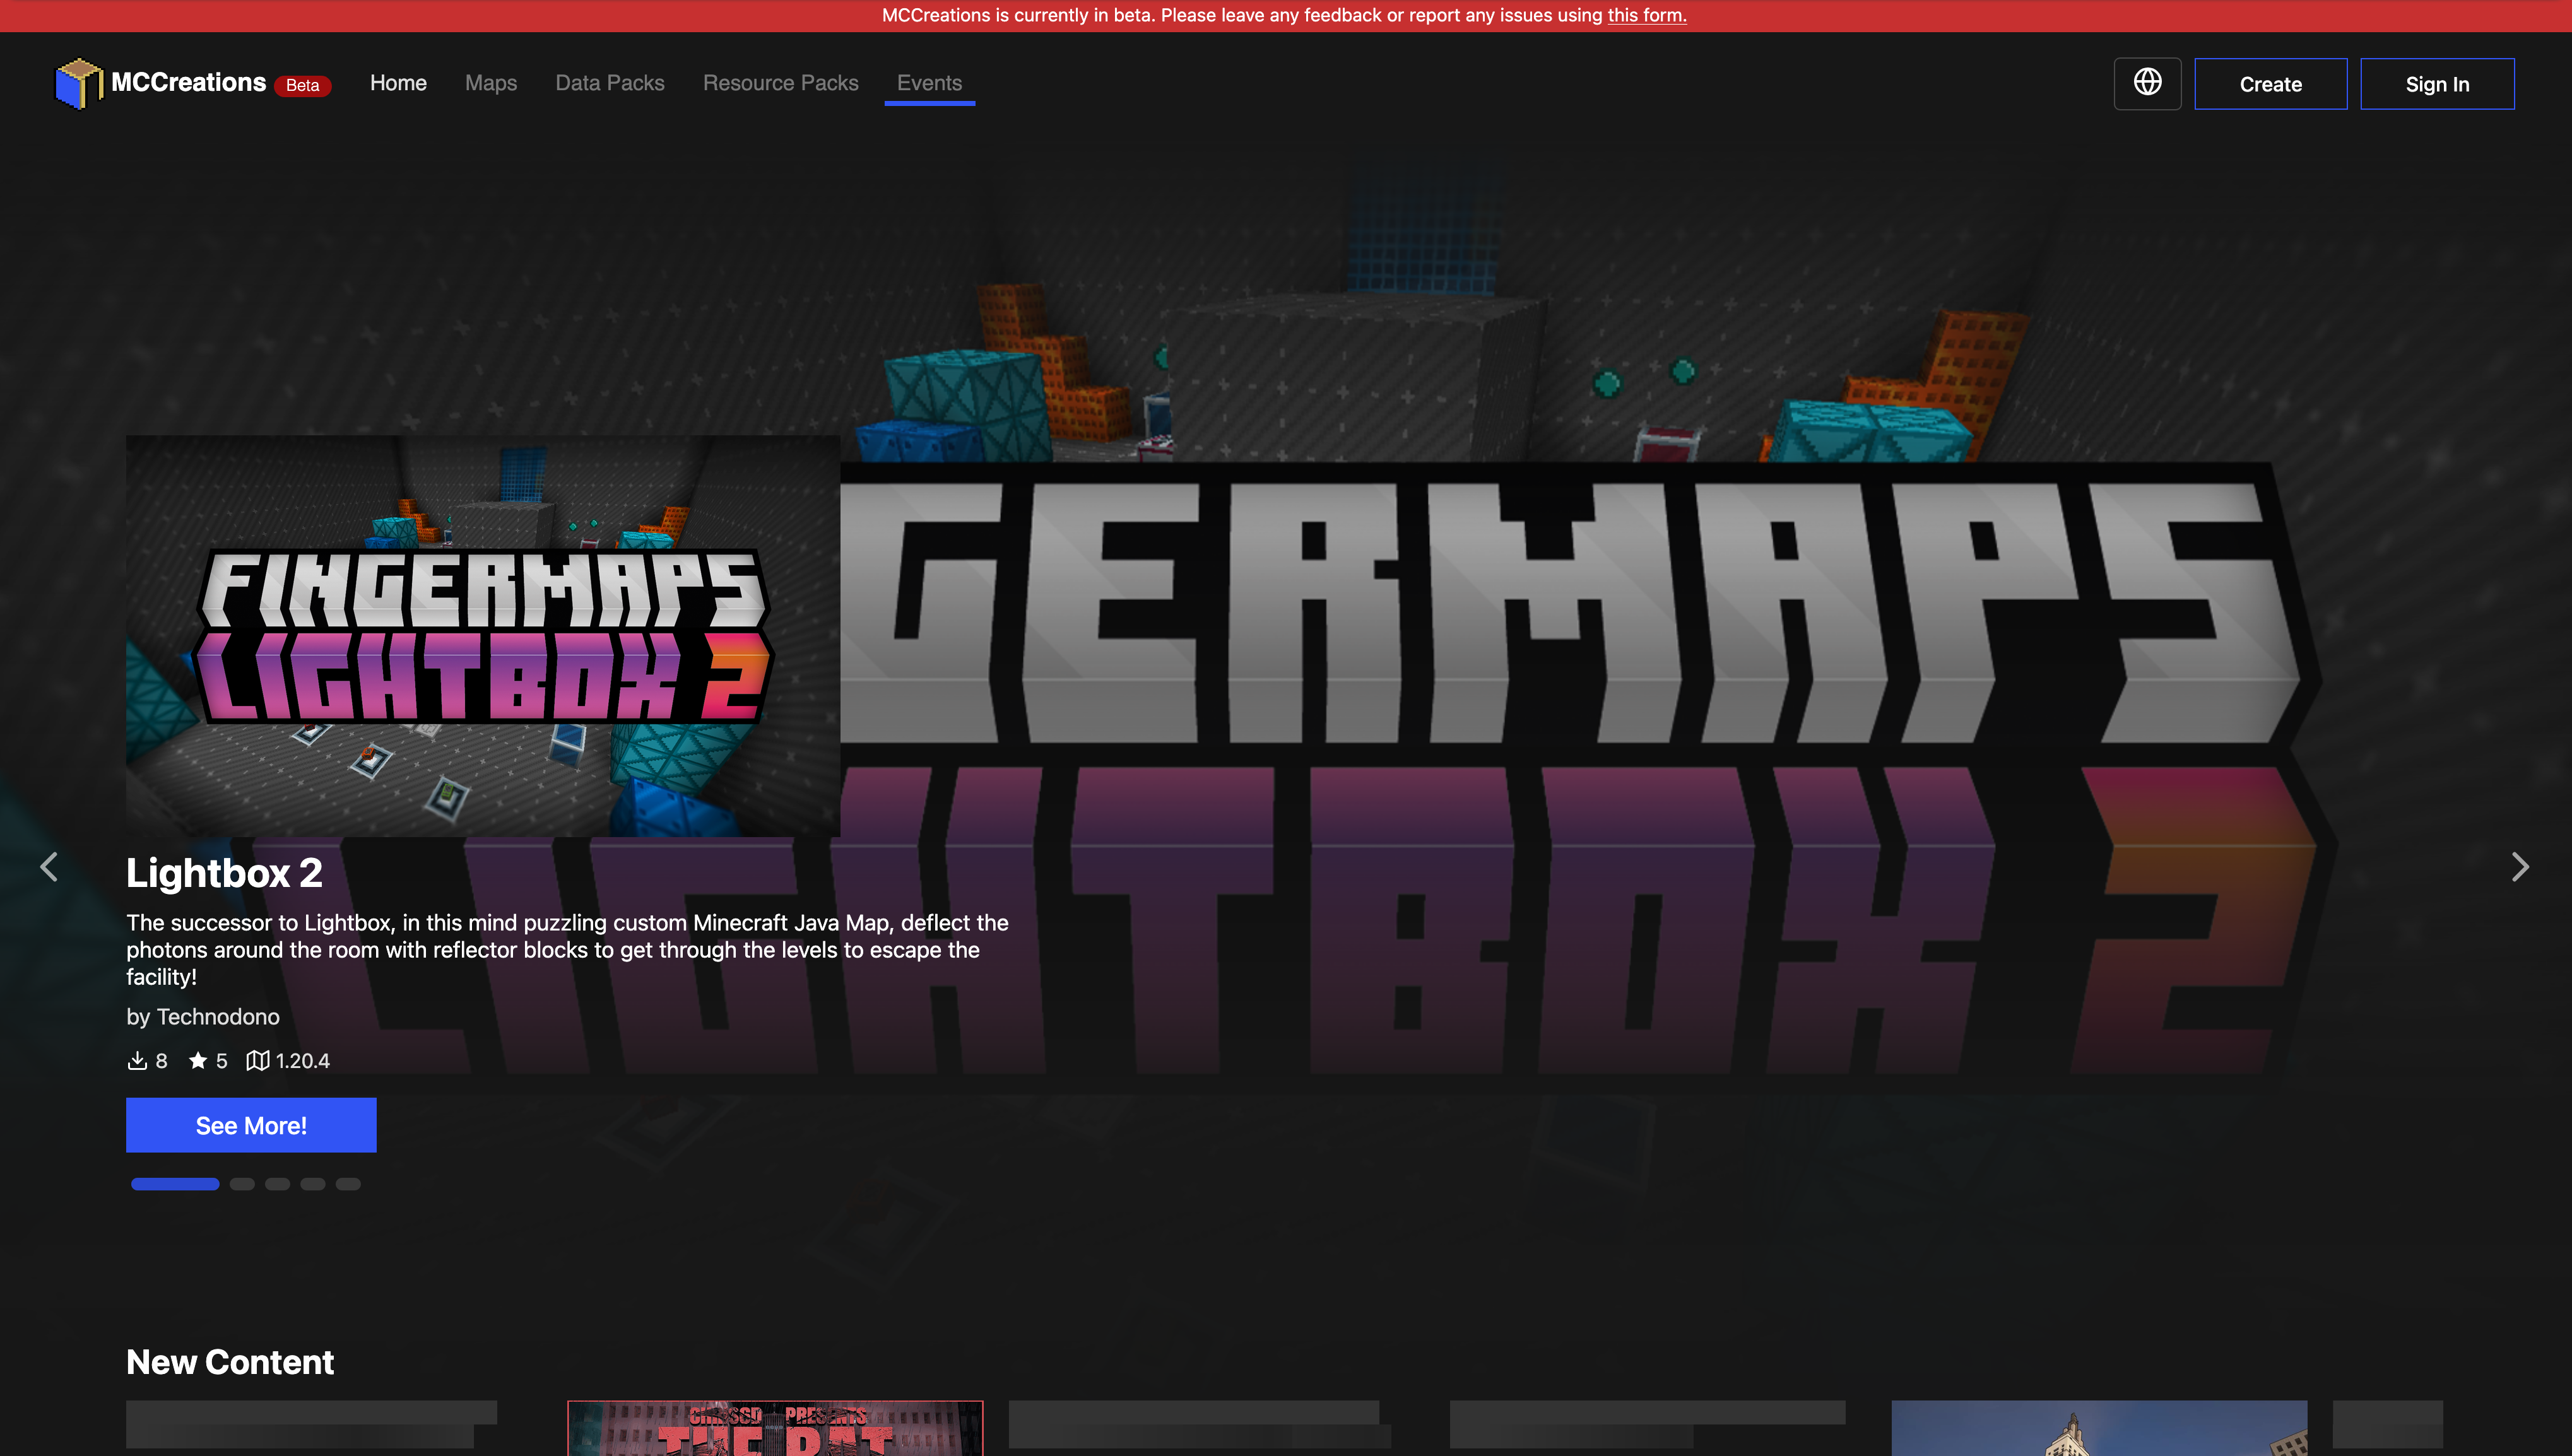Open the language globe selector
The image size is (2572, 1456).
pyautogui.click(x=2147, y=83)
